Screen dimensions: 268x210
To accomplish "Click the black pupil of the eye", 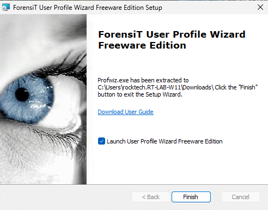I will coord(22,94).
